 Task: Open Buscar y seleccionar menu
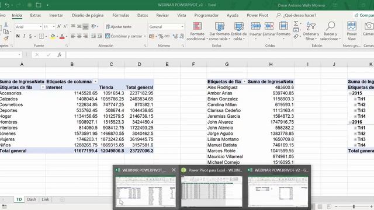[330, 31]
